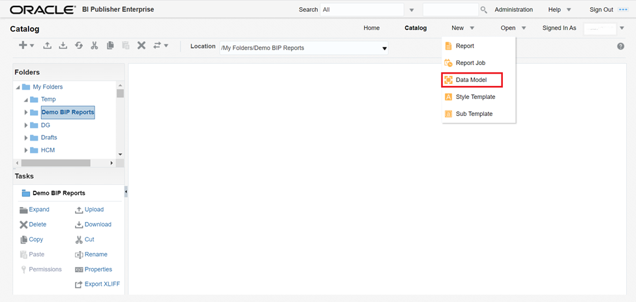636x302 pixels.
Task: Click the Data Model icon
Action: point(448,80)
